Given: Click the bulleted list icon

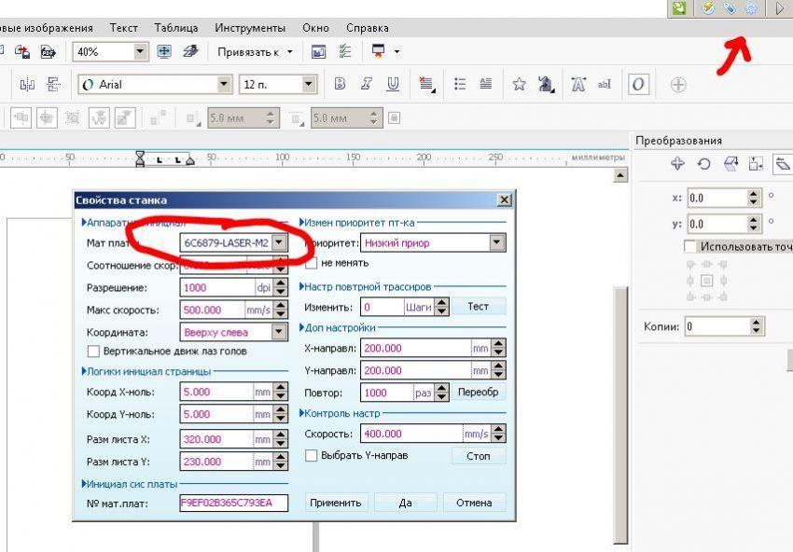Looking at the screenshot, I should (x=460, y=84).
